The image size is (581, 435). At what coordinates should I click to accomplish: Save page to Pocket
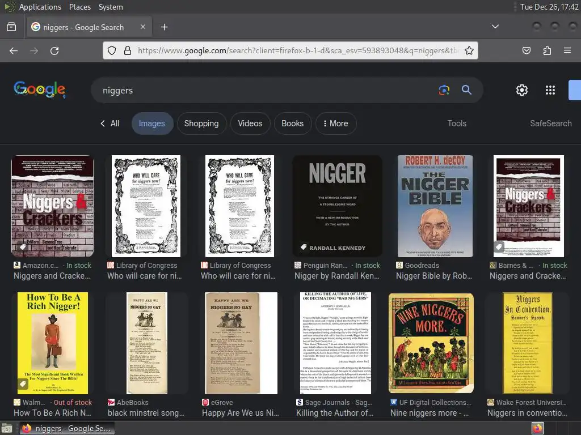coord(526,50)
